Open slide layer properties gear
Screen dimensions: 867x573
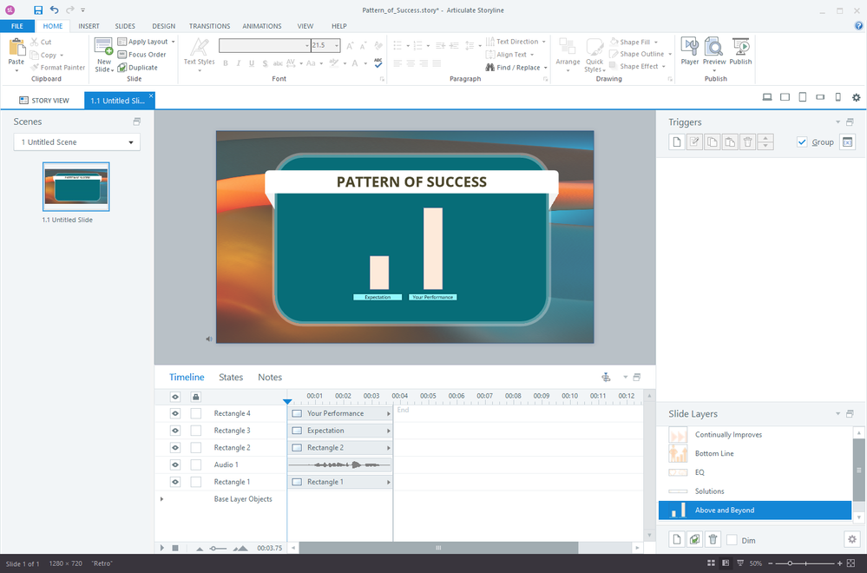[x=851, y=539]
